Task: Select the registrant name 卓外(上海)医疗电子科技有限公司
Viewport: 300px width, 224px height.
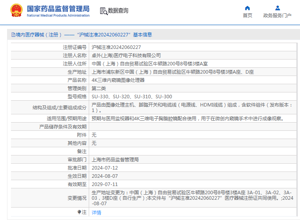Action: coord(126,56)
